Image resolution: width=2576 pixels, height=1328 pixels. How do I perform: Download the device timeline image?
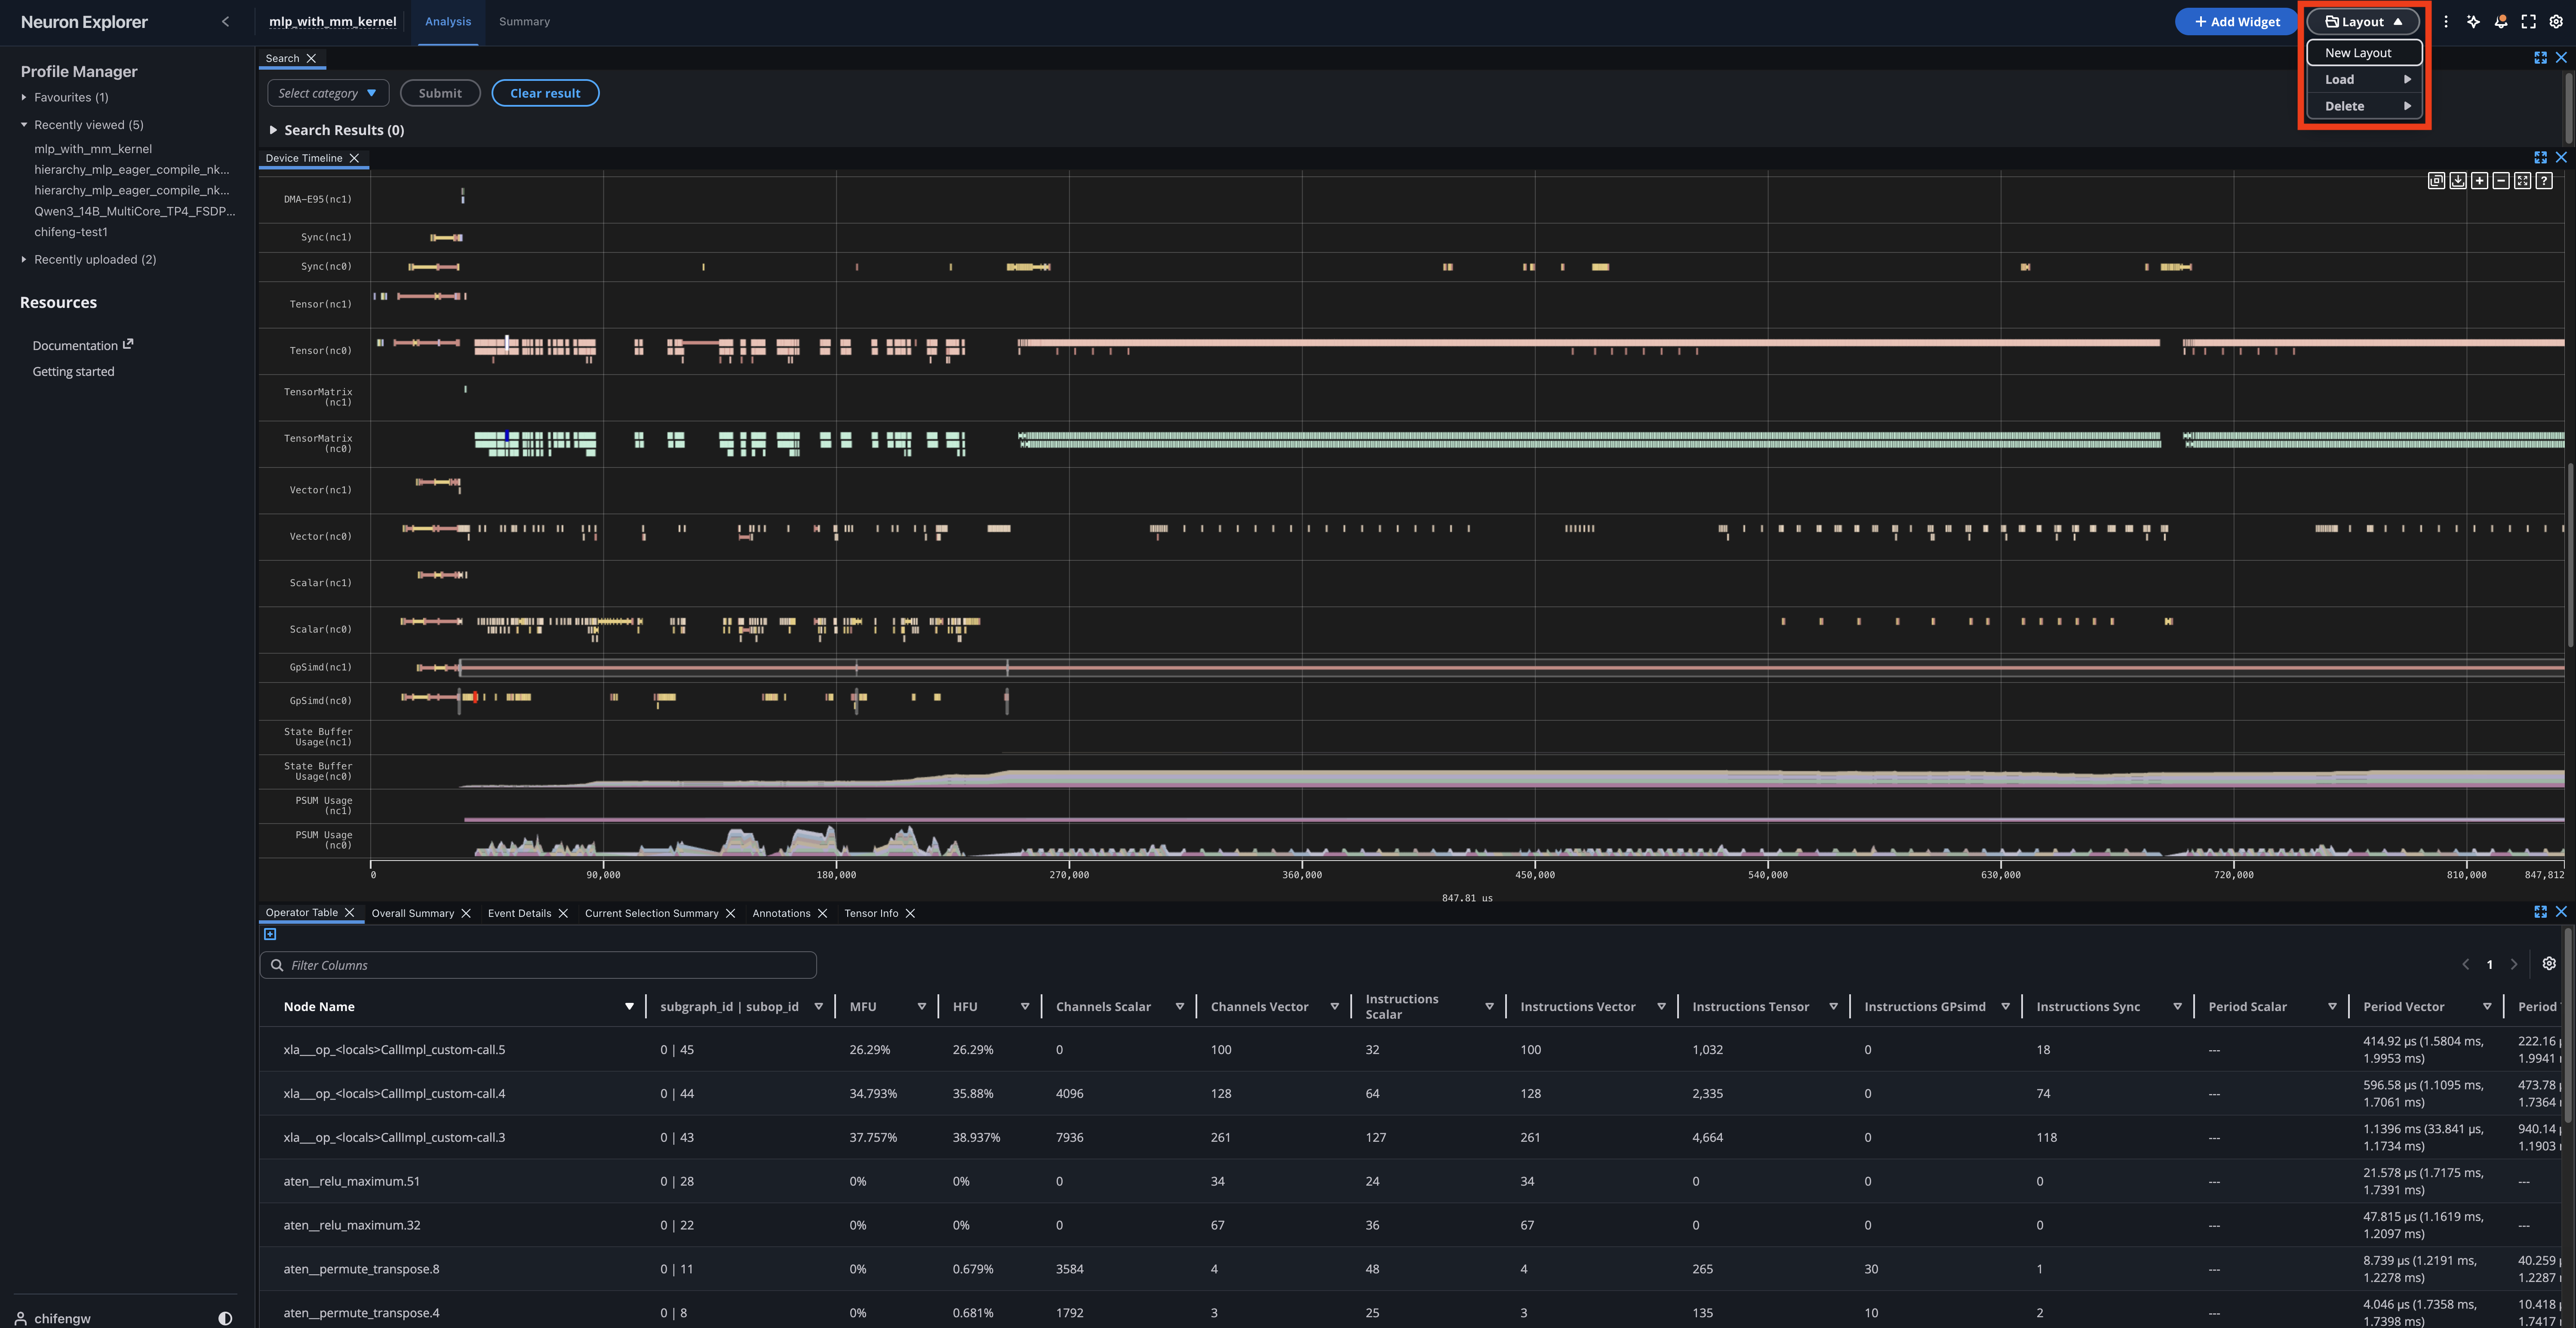(2458, 181)
